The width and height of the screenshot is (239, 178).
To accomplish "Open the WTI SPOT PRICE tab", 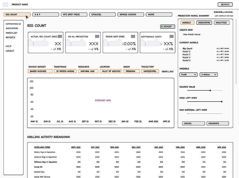I will [74, 14].
